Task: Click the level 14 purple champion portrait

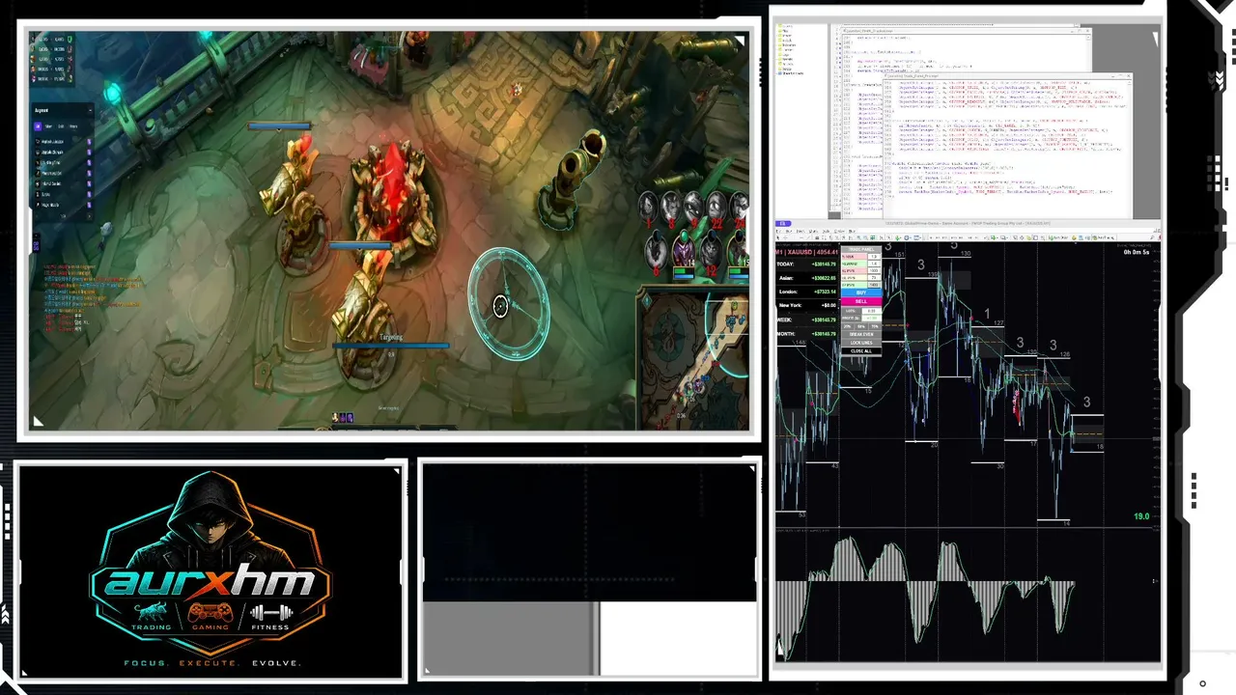Action: tap(684, 253)
